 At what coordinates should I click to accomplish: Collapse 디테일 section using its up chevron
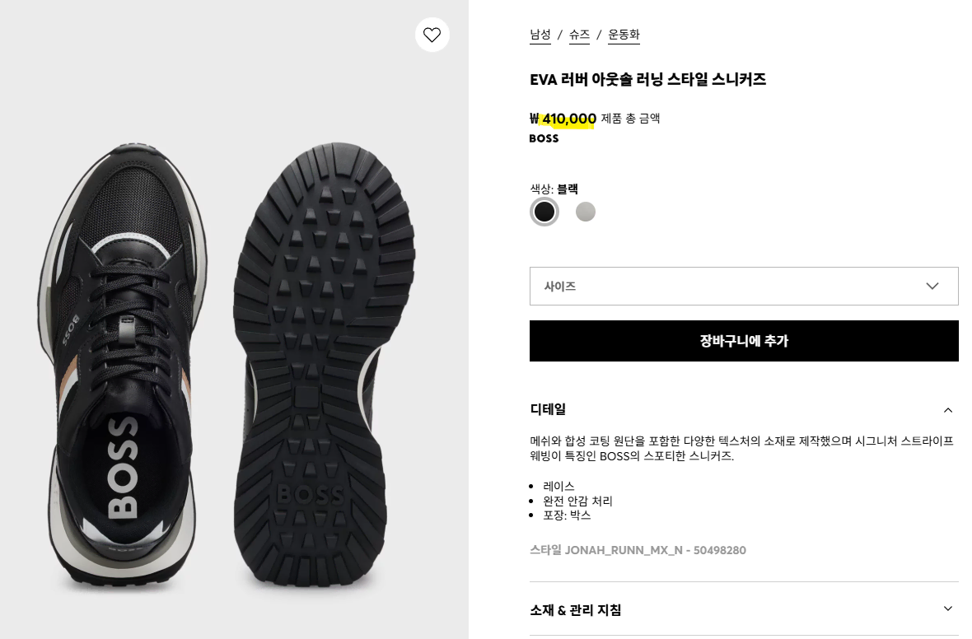point(948,410)
